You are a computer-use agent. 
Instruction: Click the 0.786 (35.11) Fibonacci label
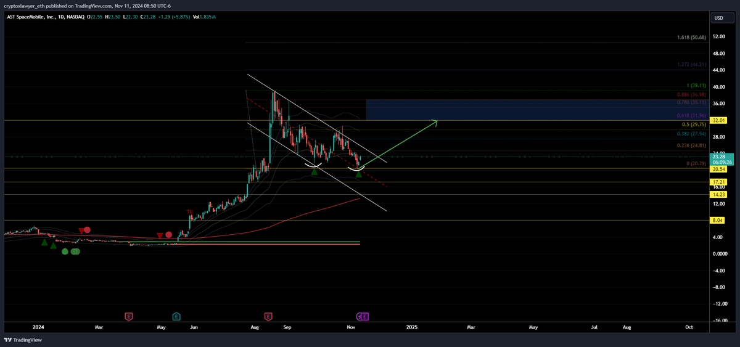pos(691,102)
